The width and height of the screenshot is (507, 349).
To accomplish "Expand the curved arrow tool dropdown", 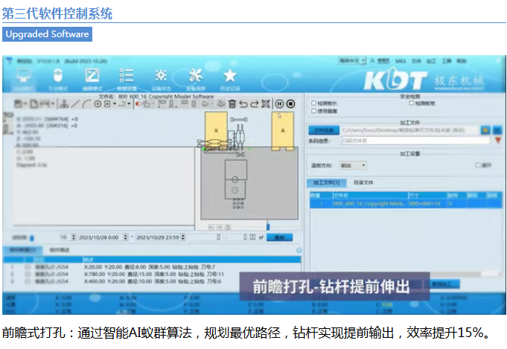I will 129,104.
